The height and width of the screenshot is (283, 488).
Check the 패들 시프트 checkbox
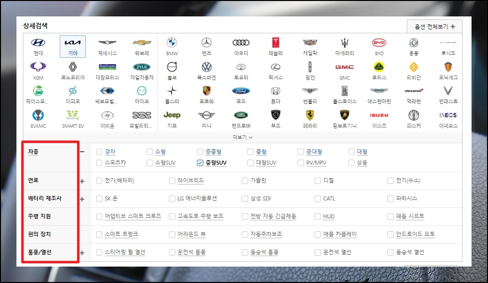point(391,216)
